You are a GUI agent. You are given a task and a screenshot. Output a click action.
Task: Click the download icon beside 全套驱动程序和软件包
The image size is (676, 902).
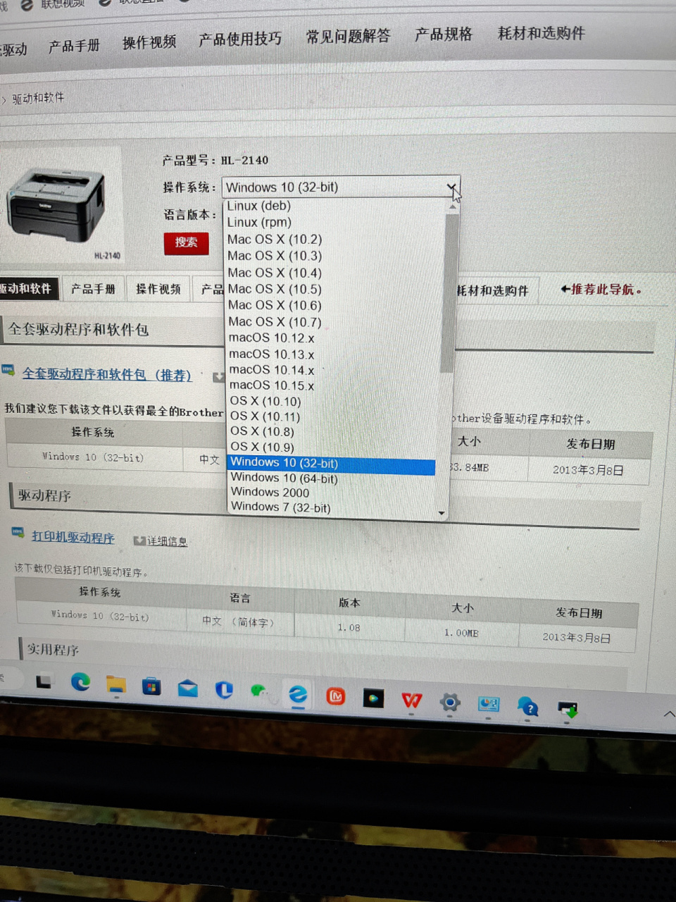tap(218, 376)
